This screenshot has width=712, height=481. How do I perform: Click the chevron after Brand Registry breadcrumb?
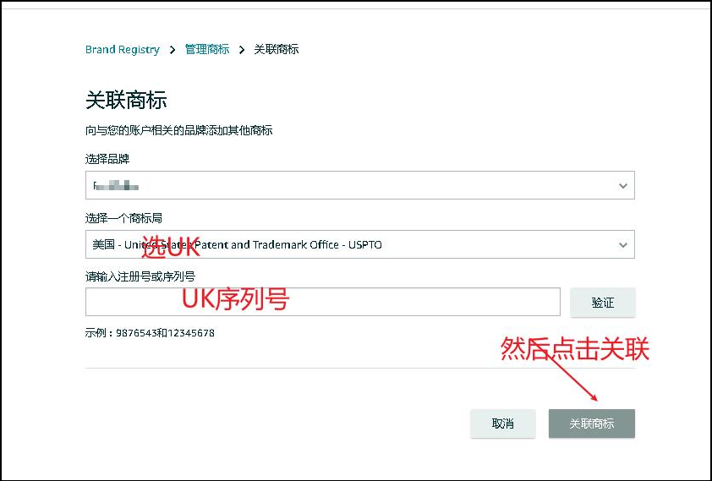tap(173, 50)
